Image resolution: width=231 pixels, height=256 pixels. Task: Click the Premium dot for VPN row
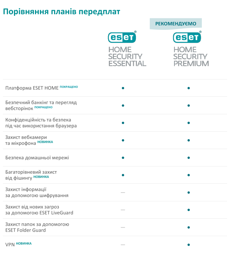pos(188,245)
